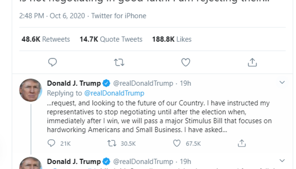Click the reply icon on the main tweet
The width and height of the screenshot is (296, 169).
click(52, 62)
